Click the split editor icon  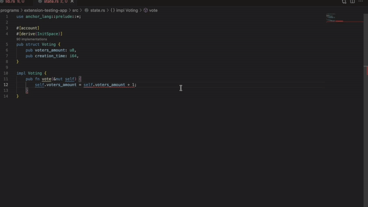pyautogui.click(x=353, y=2)
